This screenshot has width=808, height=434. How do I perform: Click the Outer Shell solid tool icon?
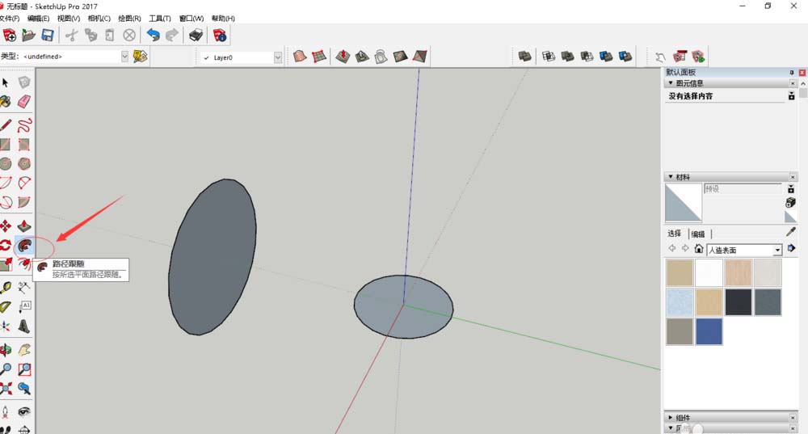pyautogui.click(x=524, y=57)
